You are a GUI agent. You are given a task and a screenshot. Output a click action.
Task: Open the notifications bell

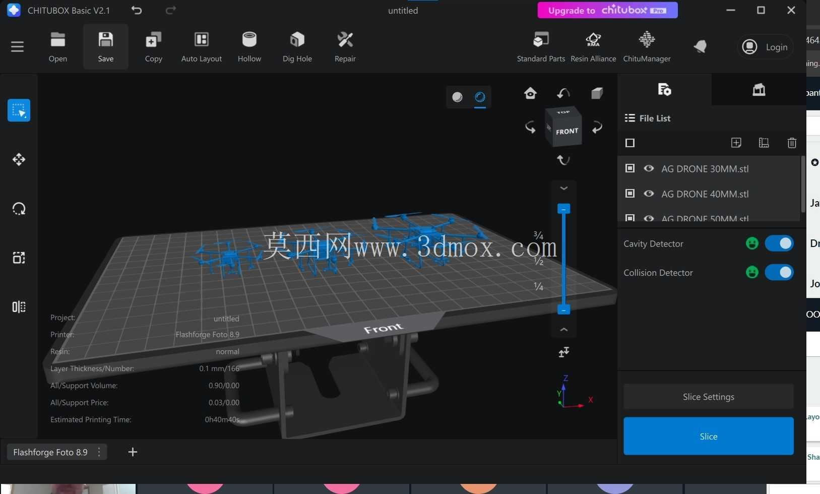[700, 47]
